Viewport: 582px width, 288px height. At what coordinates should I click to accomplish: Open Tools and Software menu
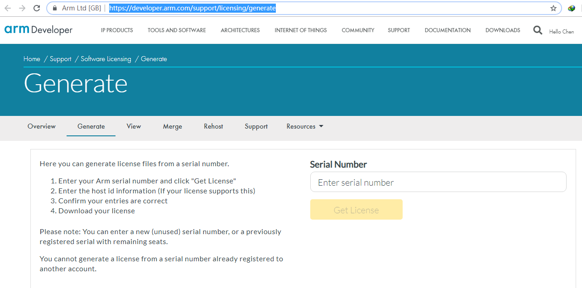[177, 30]
